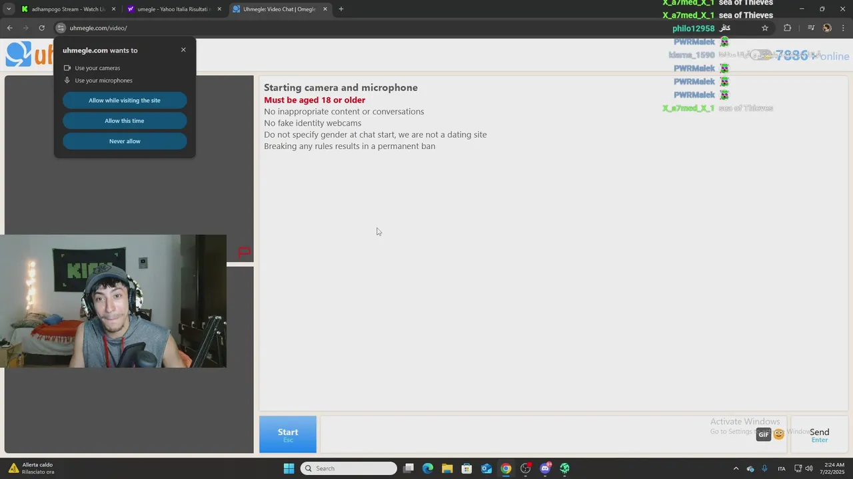The width and height of the screenshot is (853, 479).
Task: Click the Send button
Action: [820, 435]
